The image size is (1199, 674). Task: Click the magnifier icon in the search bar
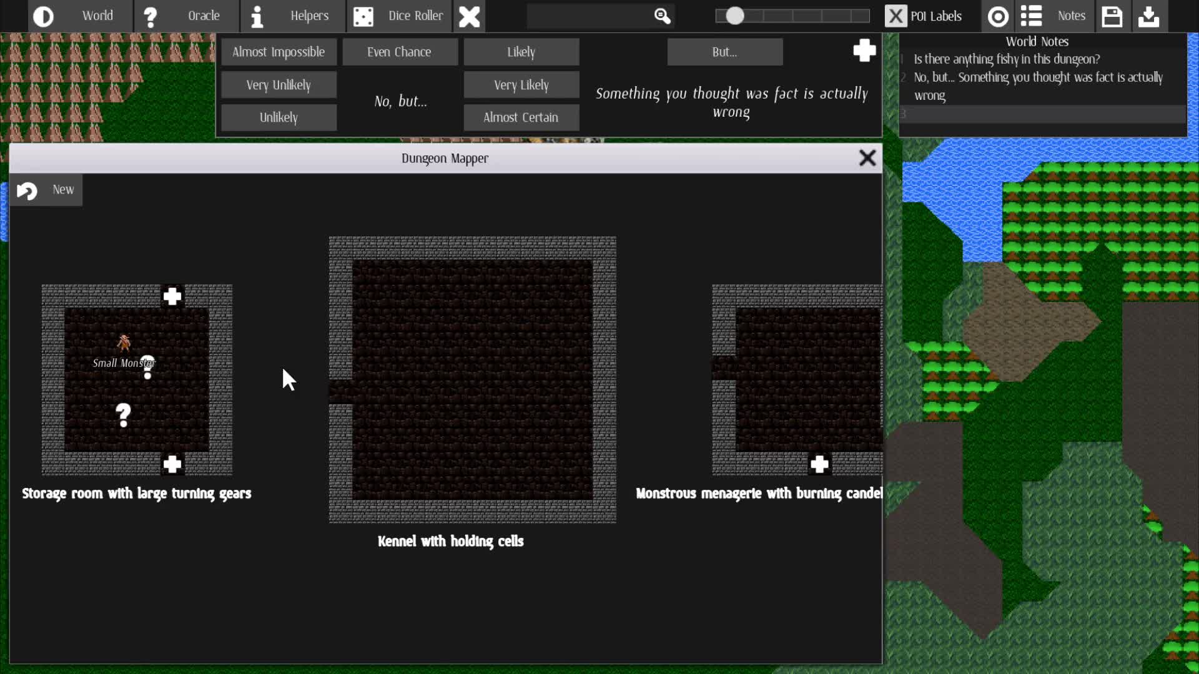661,16
